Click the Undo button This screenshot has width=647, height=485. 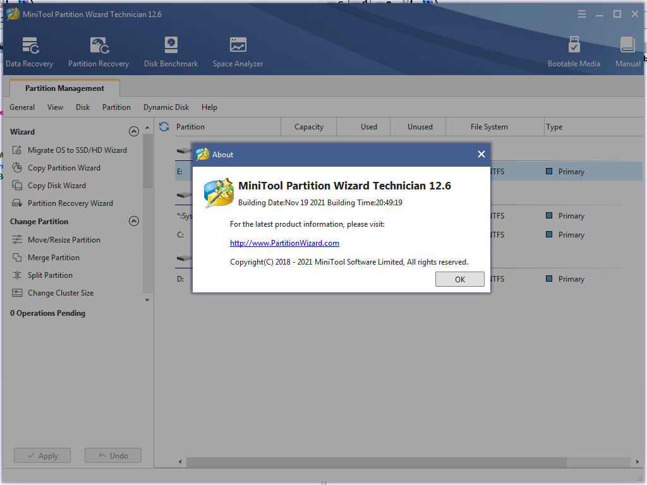(x=113, y=455)
